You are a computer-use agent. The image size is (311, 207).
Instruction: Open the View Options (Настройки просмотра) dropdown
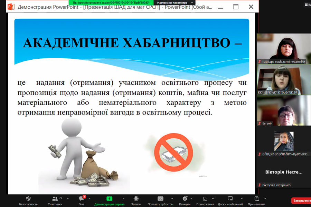pyautogui.click(x=175, y=3)
